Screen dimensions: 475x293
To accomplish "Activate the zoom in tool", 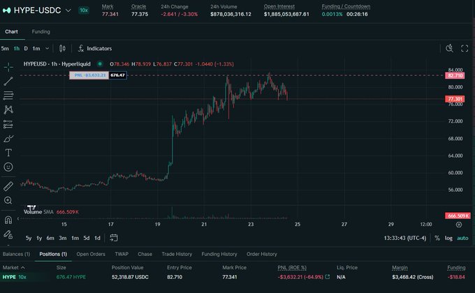I will [8, 200].
